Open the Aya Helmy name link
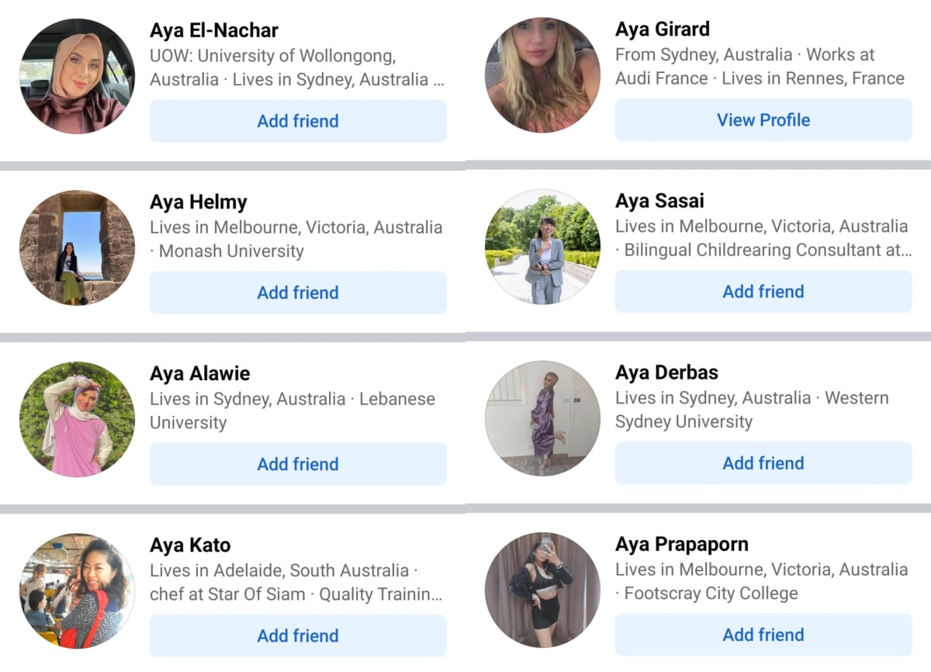 (x=199, y=203)
